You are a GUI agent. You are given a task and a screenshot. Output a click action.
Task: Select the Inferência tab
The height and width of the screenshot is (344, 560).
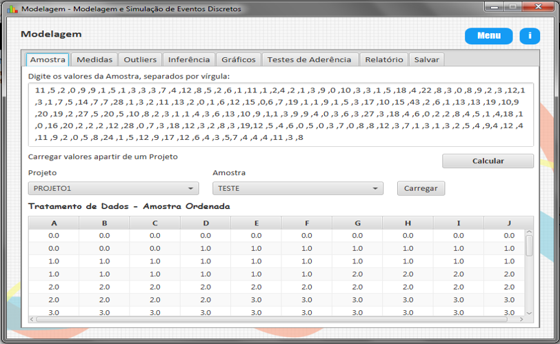pyautogui.click(x=189, y=60)
